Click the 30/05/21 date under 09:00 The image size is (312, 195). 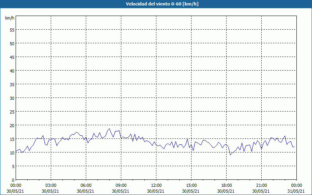click(121, 191)
